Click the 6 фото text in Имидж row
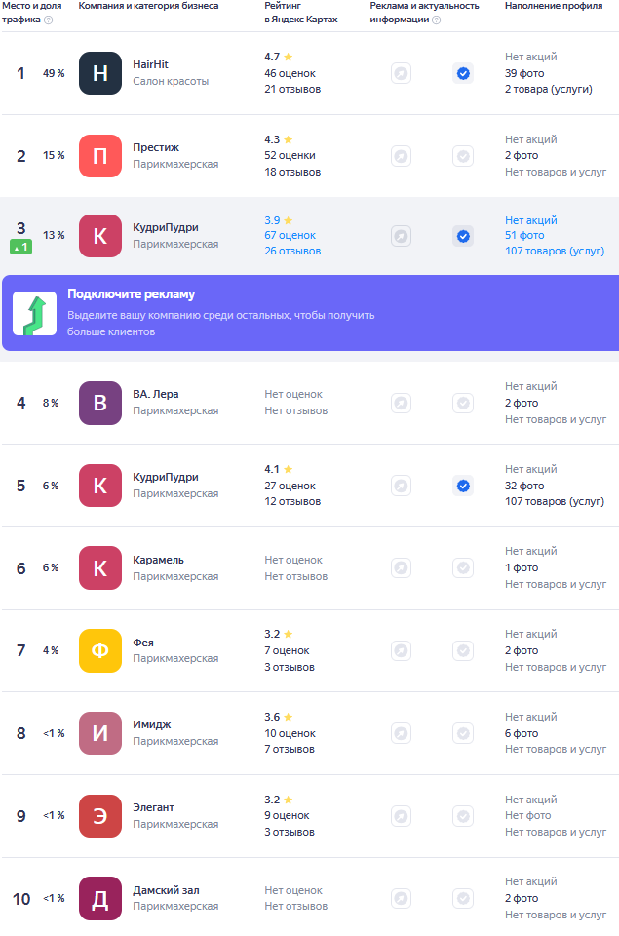619x936 pixels. pos(522,733)
